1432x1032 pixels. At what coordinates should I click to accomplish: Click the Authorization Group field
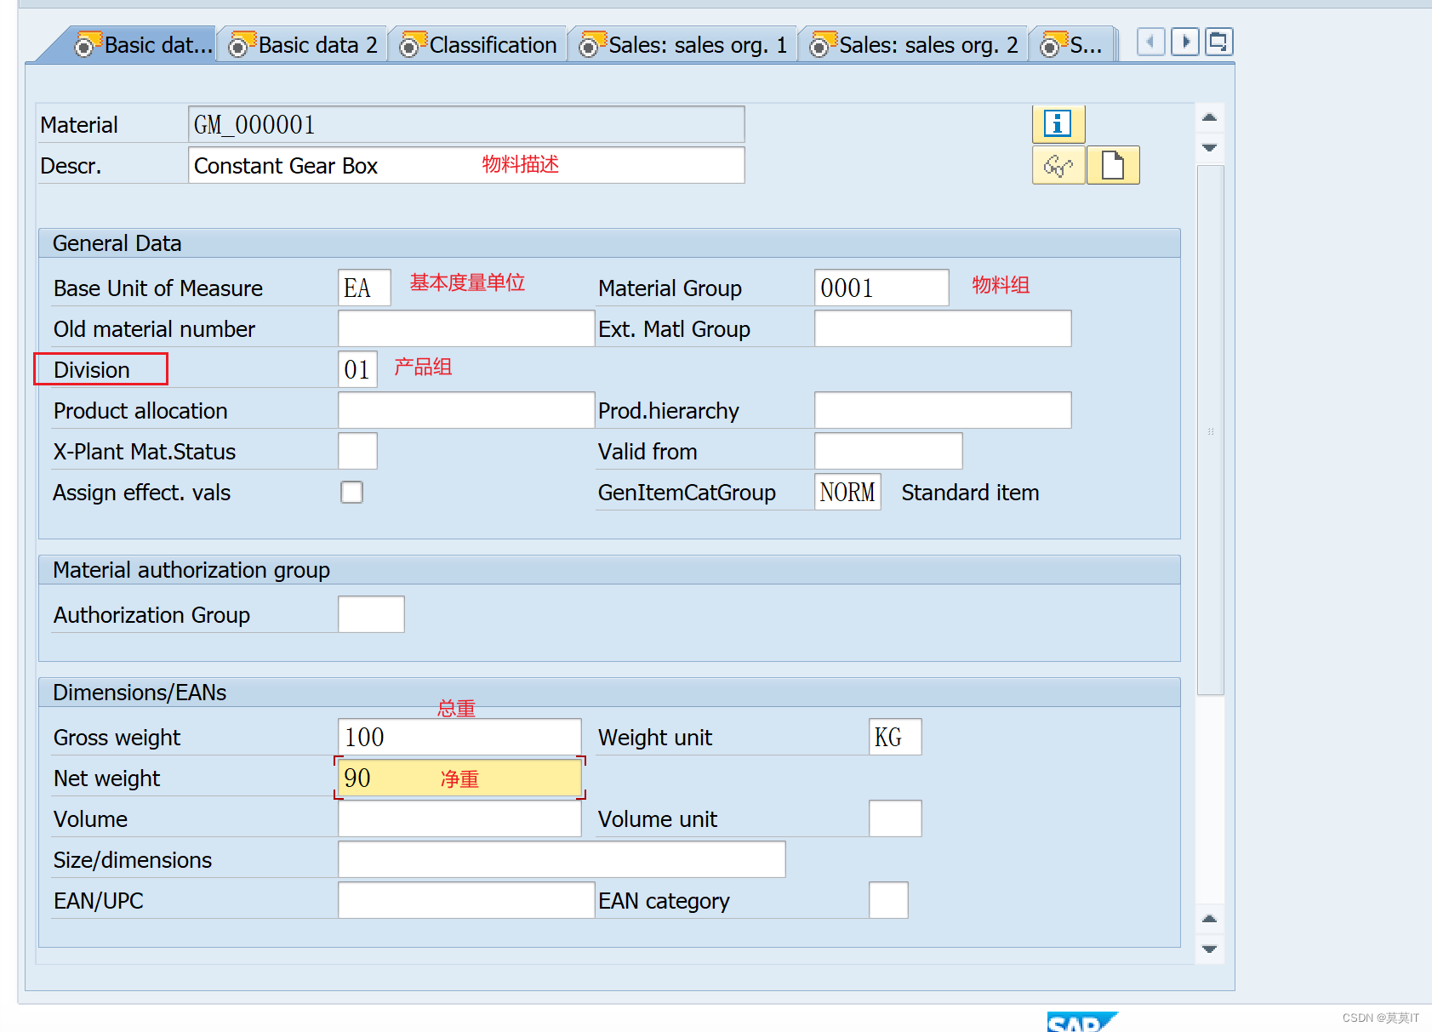point(371,614)
